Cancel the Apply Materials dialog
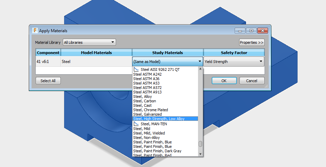Screen dimensions: 326x167 tap(252, 81)
